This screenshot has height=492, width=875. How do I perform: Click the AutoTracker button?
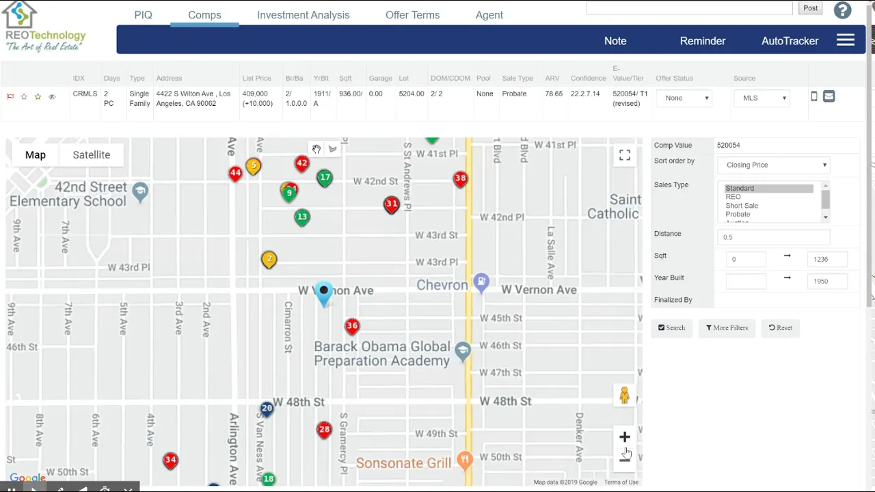[x=790, y=41]
